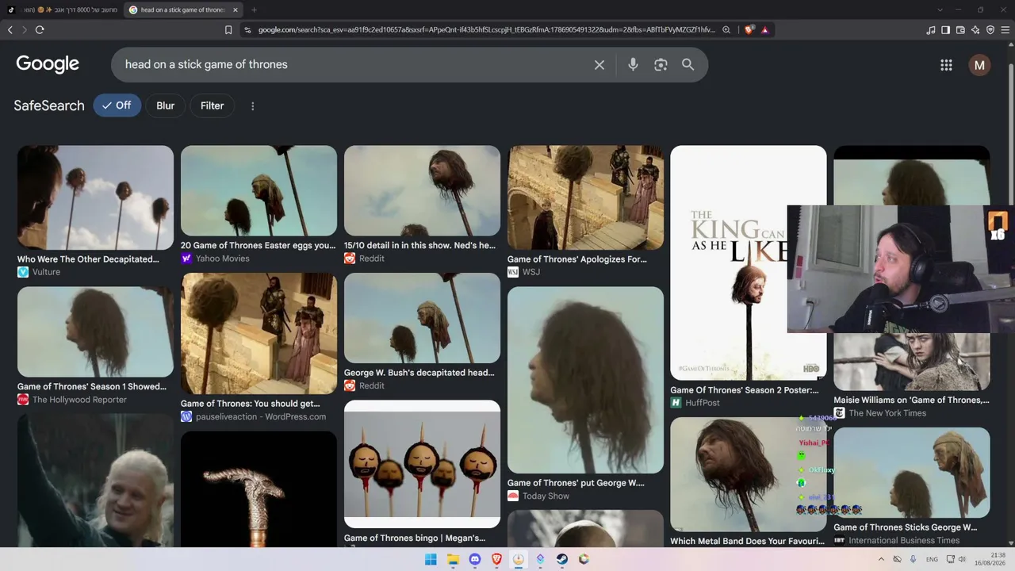Reload the current page
The width and height of the screenshot is (1015, 571).
click(x=40, y=30)
